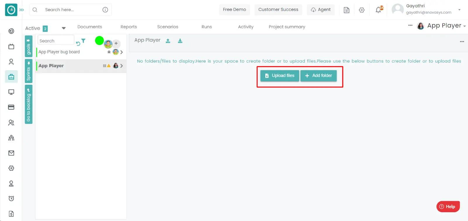
Task: Click the green circle color indicator
Action: click(x=99, y=41)
